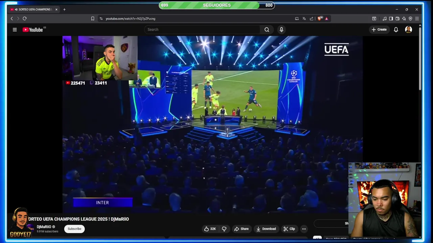The image size is (433, 243).
Task: Open the DjMaRiiO channel name link
Action: click(x=44, y=227)
